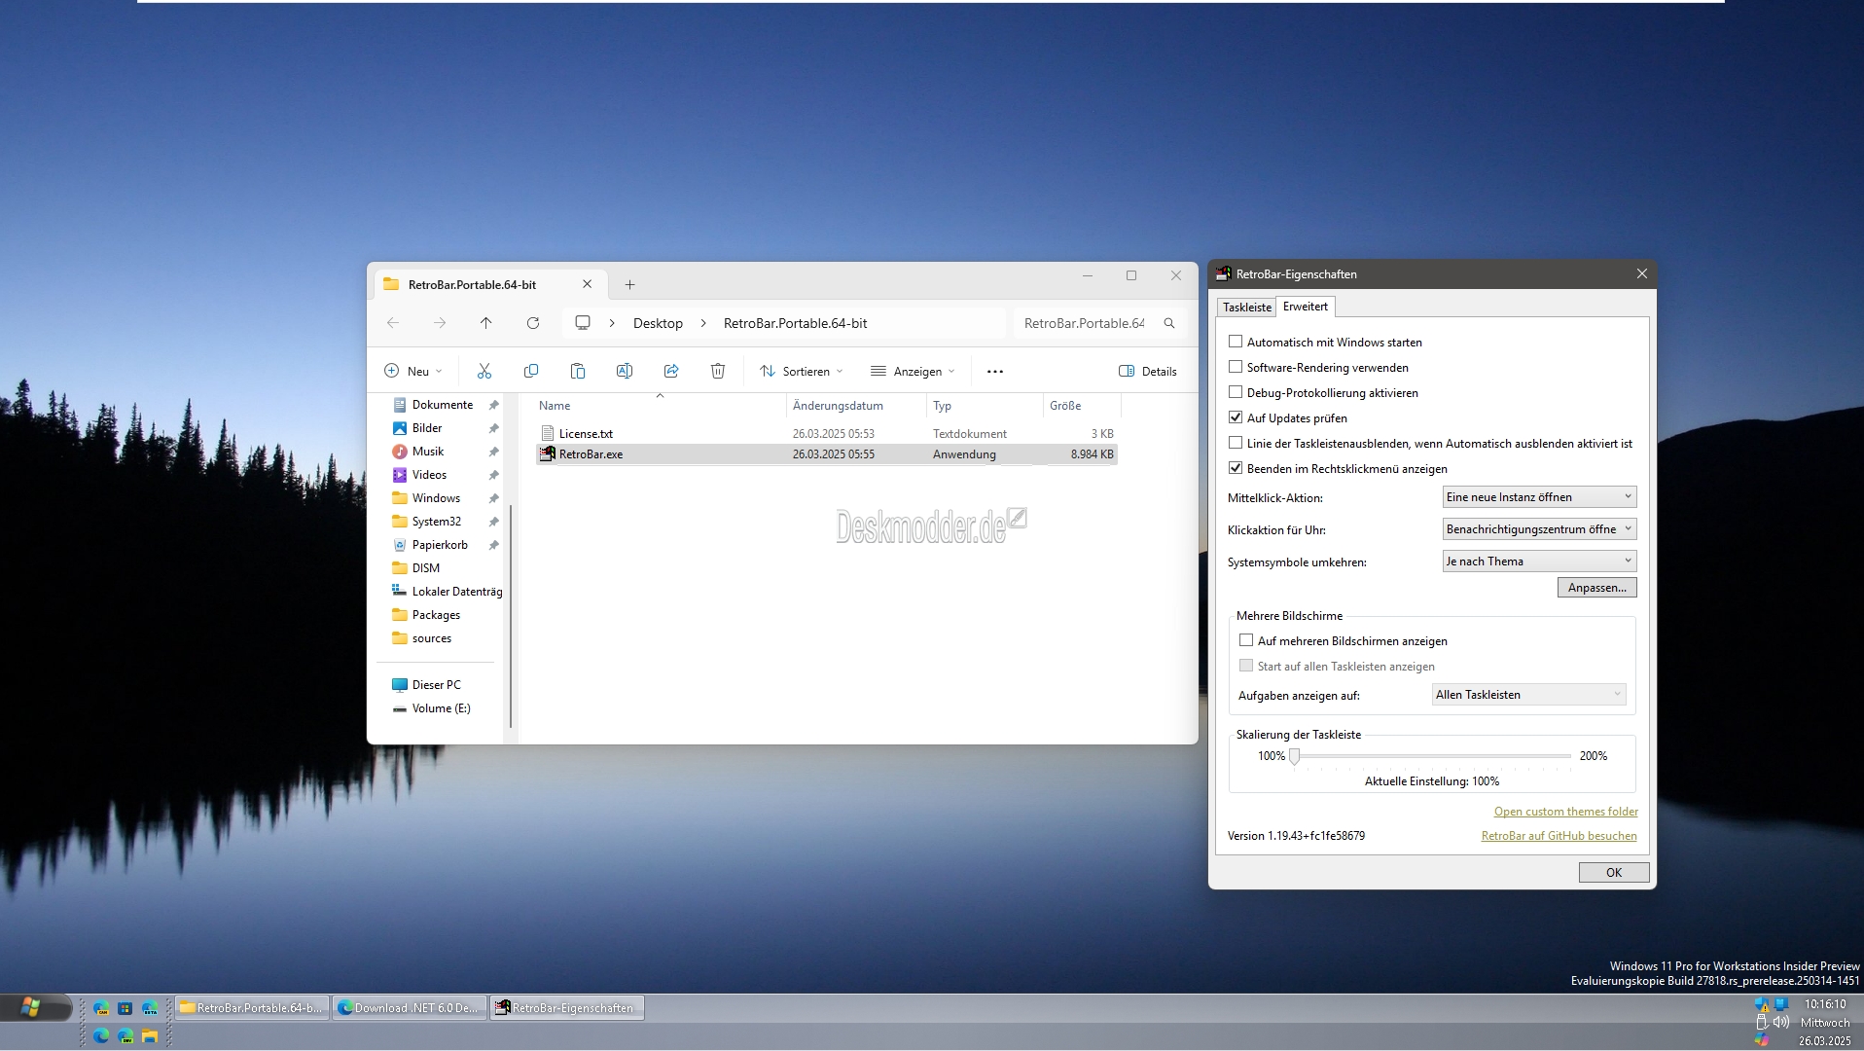The width and height of the screenshot is (1864, 1051).
Task: Expand the chevron after Desktop in address bar
Action: pos(703,323)
